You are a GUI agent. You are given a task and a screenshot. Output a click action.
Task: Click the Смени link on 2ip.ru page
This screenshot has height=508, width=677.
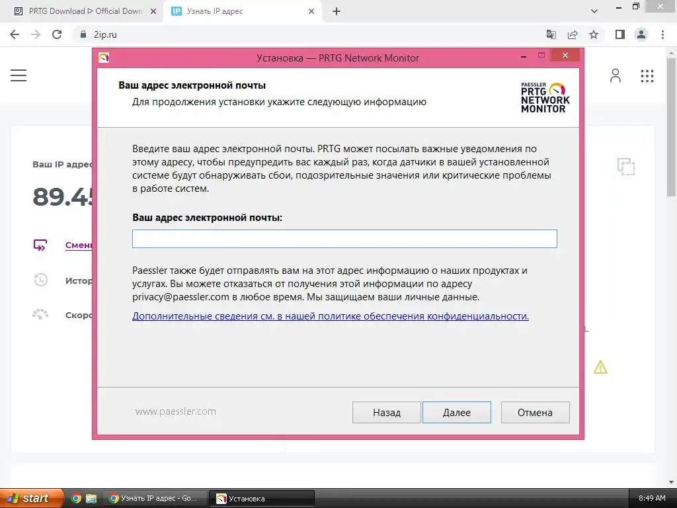[x=79, y=245]
